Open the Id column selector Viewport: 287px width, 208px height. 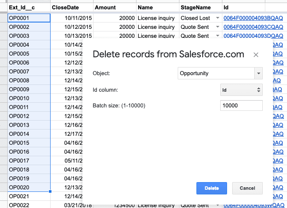pos(241,90)
